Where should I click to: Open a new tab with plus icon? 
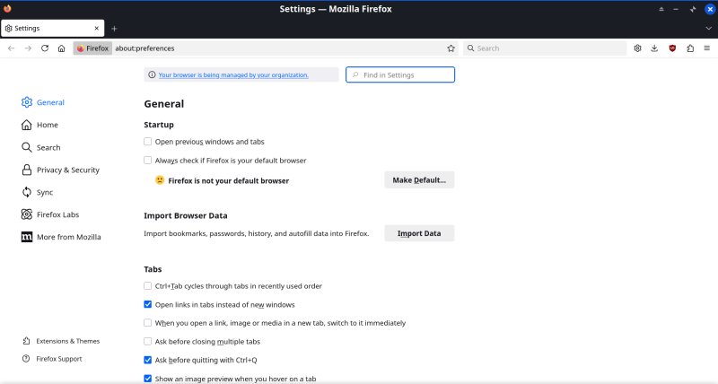(114, 29)
